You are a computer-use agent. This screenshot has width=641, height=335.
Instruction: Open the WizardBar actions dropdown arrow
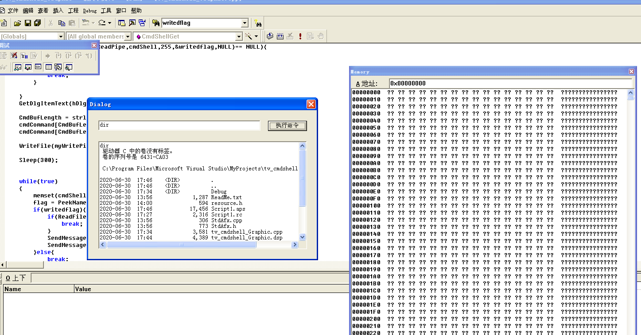[256, 36]
